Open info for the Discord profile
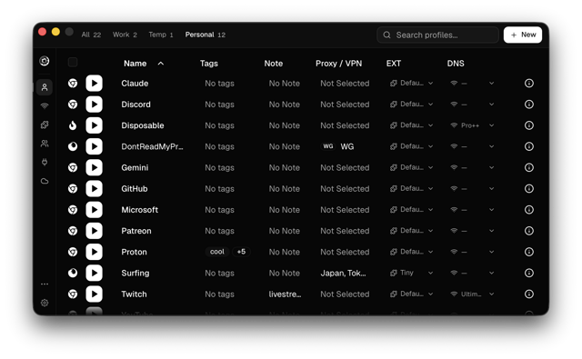 (x=529, y=105)
